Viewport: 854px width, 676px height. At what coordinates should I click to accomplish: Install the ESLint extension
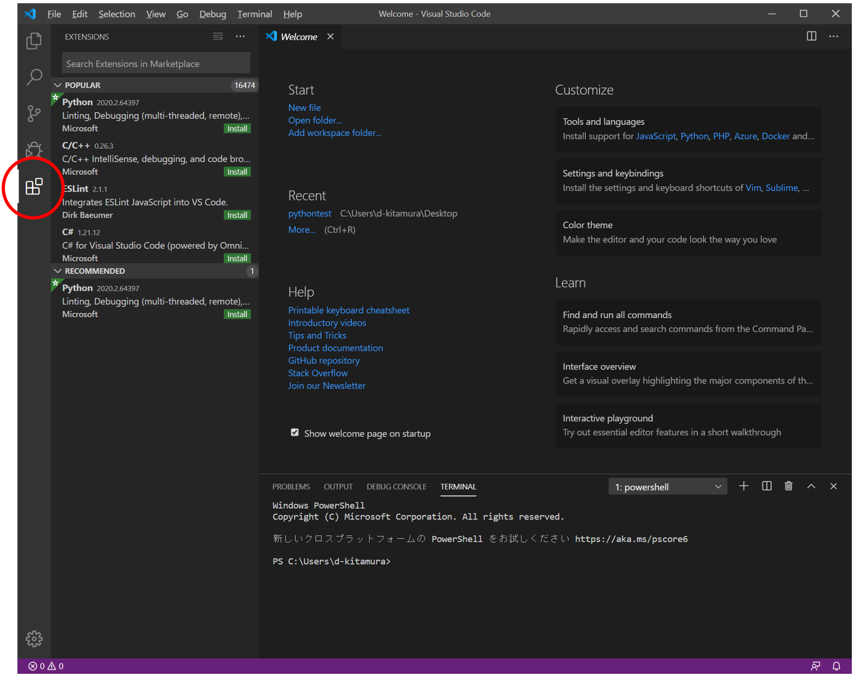click(237, 215)
